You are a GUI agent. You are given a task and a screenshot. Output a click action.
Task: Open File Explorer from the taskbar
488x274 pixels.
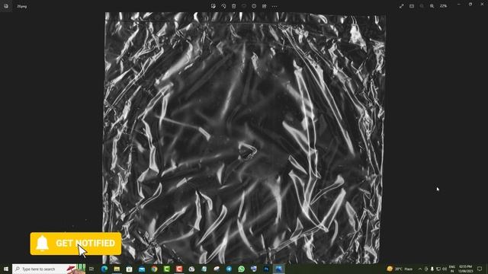(x=117, y=269)
